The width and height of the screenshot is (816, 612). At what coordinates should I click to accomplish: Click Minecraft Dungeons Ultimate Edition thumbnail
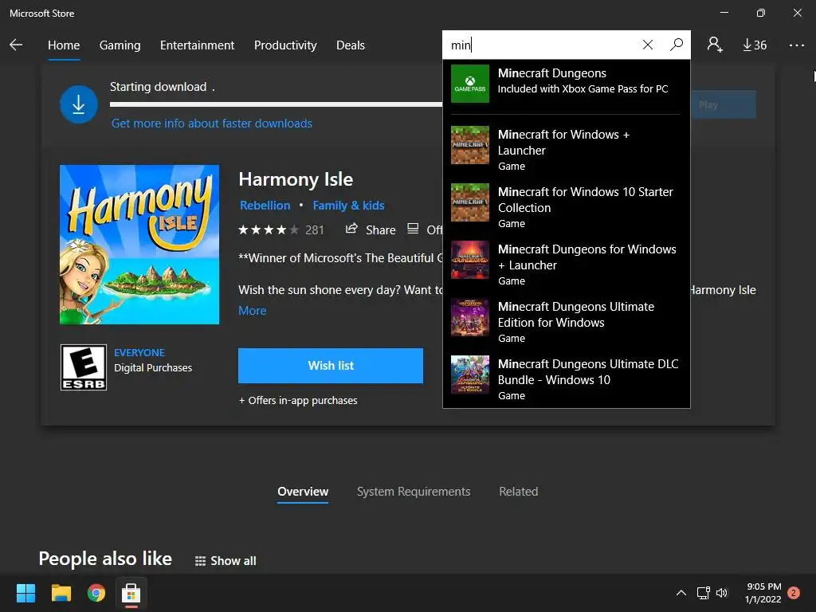[470, 317]
